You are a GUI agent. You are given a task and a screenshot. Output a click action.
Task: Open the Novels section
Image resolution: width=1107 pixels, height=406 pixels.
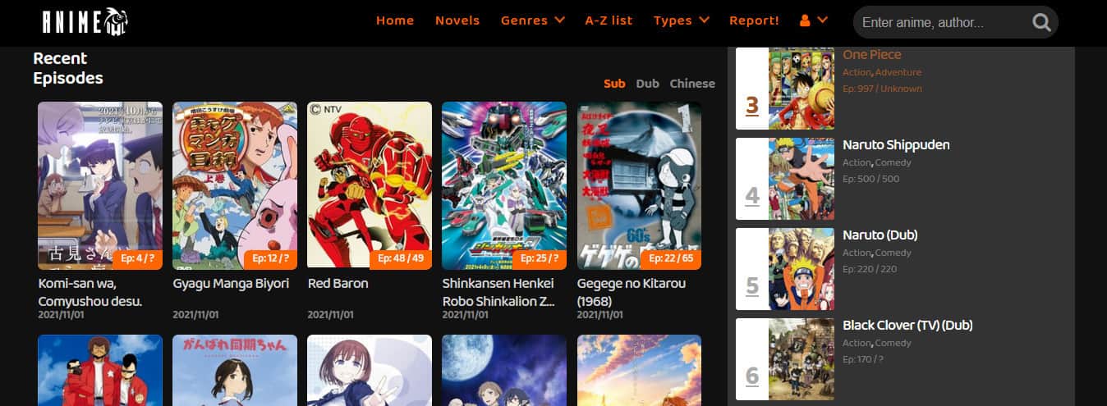click(x=457, y=21)
